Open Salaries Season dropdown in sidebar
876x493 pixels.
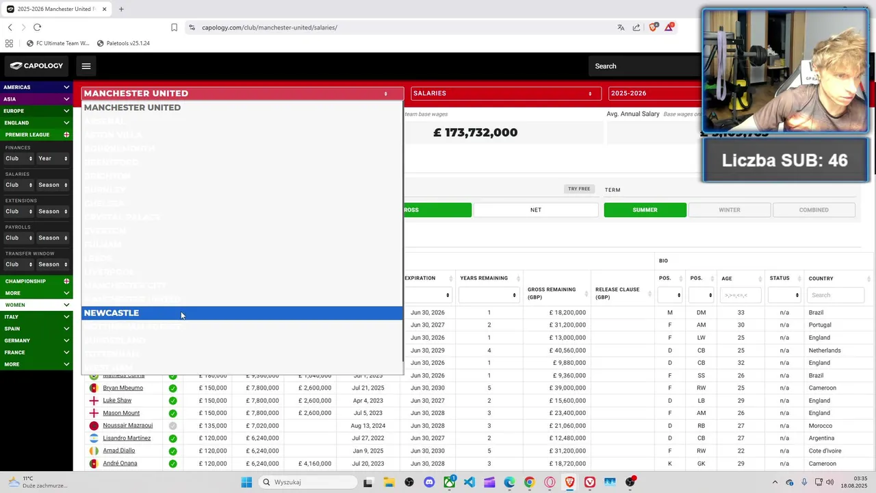pyautogui.click(x=53, y=185)
